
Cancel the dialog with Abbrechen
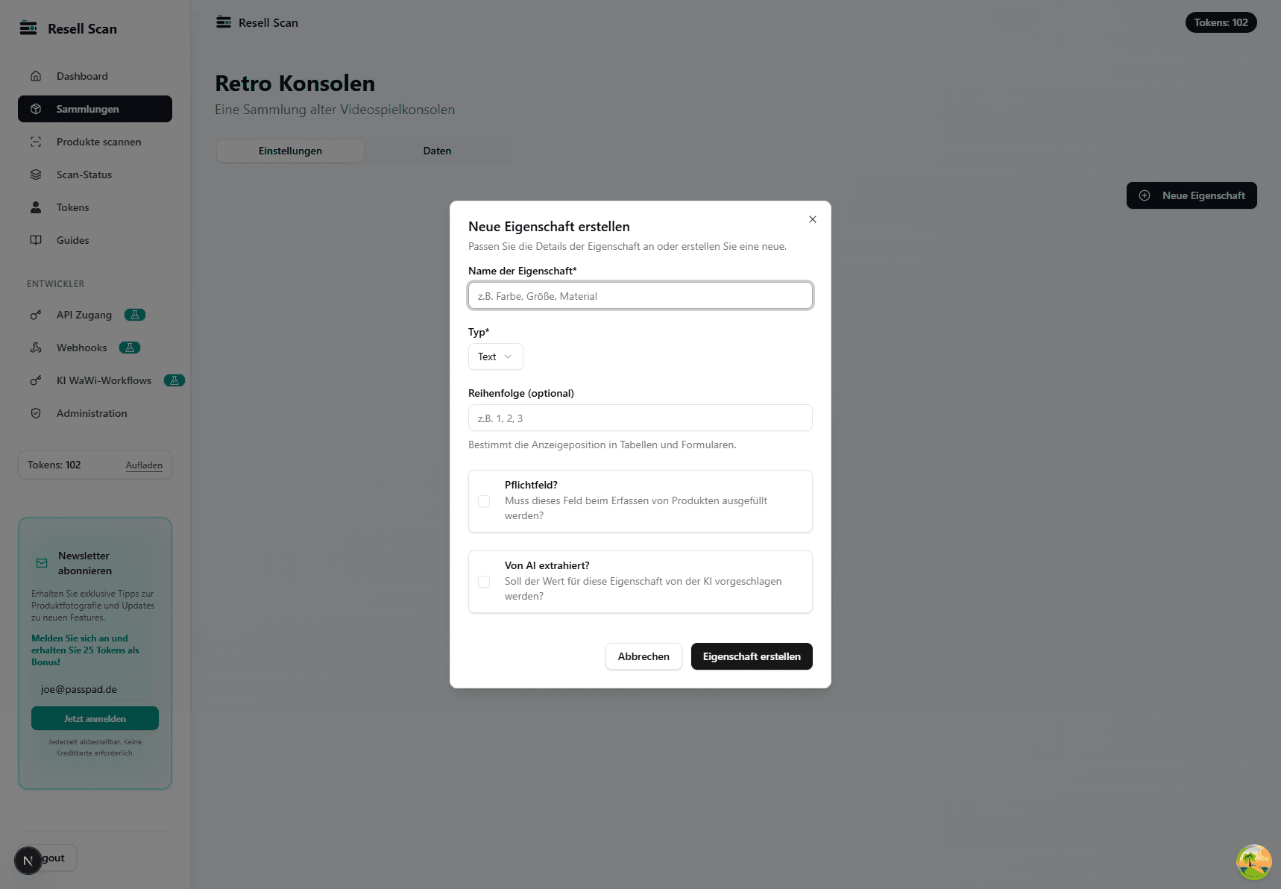643,656
